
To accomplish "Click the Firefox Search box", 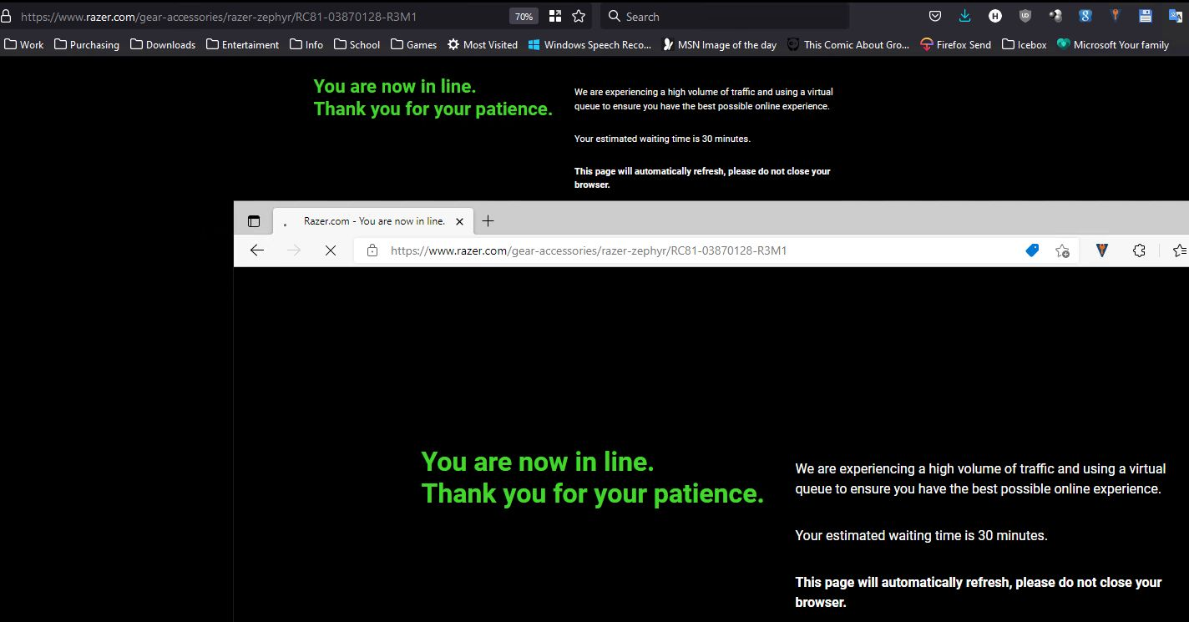I will click(x=725, y=16).
